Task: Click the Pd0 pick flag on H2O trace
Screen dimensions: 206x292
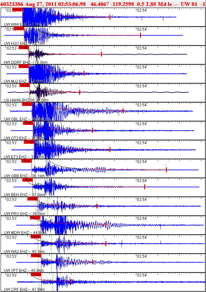Action: [x=19, y=28]
